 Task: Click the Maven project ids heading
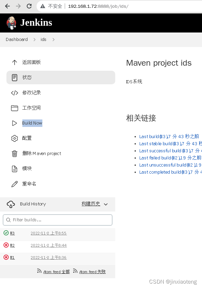[159, 63]
